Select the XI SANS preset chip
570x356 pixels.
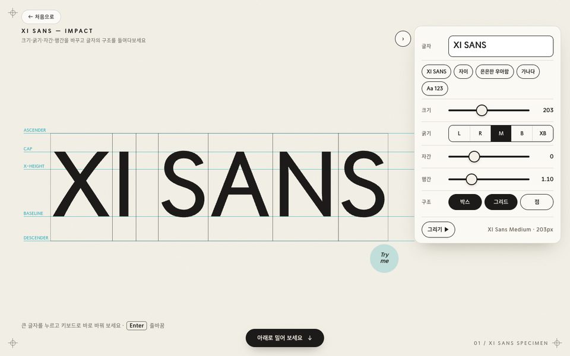pyautogui.click(x=436, y=72)
